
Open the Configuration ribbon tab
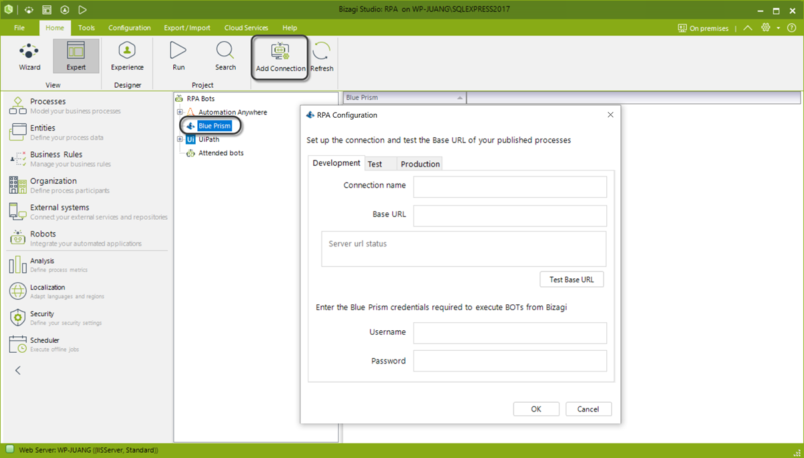pos(129,28)
